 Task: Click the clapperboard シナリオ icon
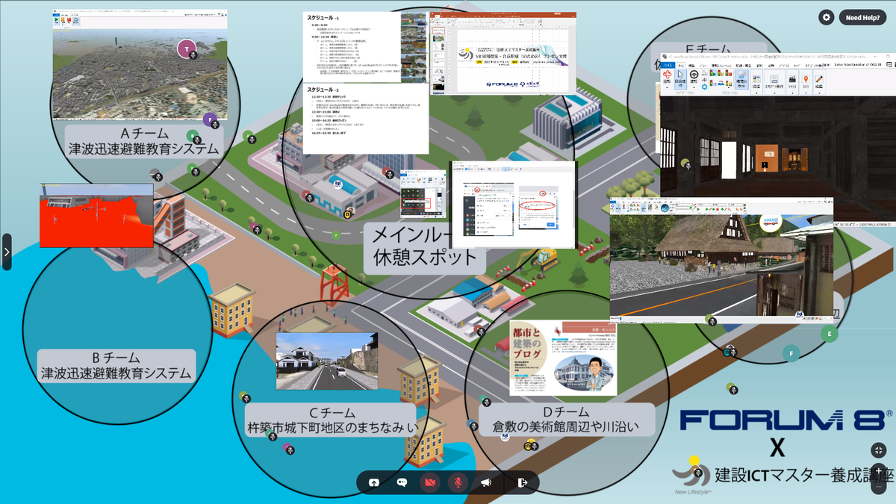tap(792, 78)
